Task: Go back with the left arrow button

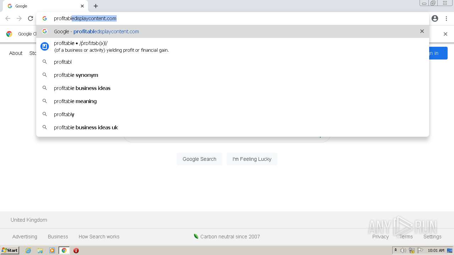Action: tap(8, 18)
